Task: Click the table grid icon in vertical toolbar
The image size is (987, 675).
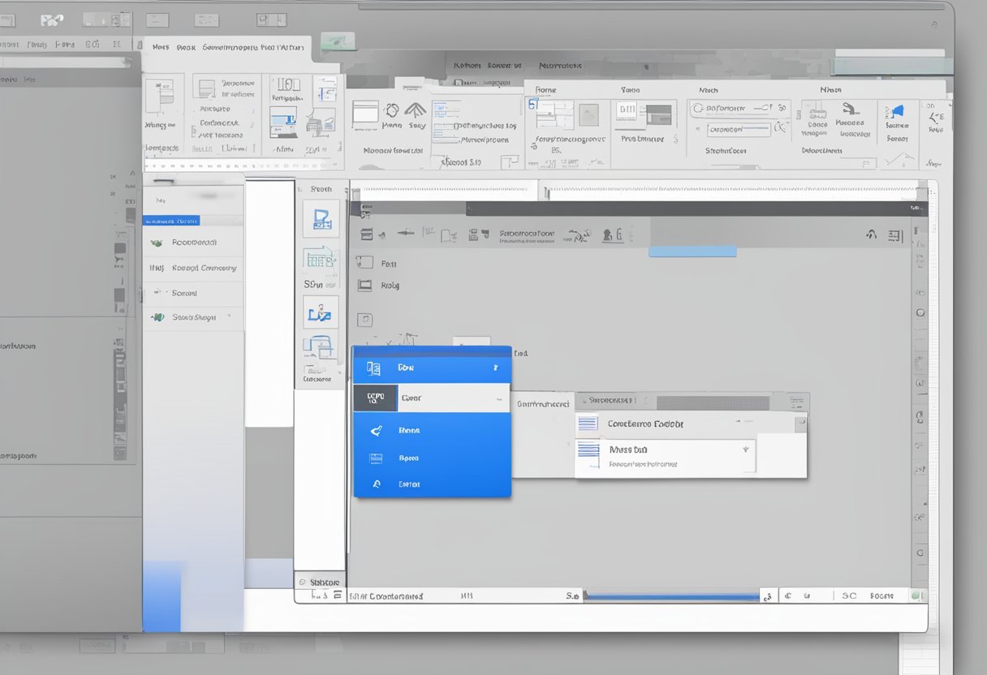Action: [x=320, y=259]
